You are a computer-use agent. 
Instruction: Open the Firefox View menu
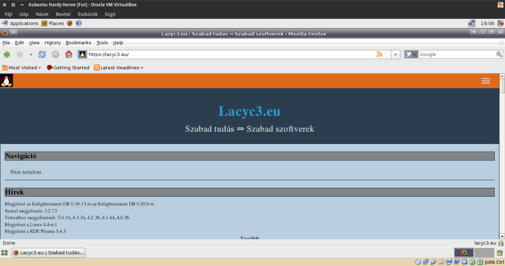[x=34, y=42]
